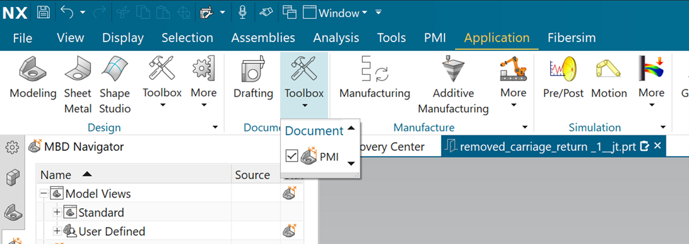Open the quick access toolbar customize arrow
Viewport: 689px width, 244px height.
coord(379,13)
